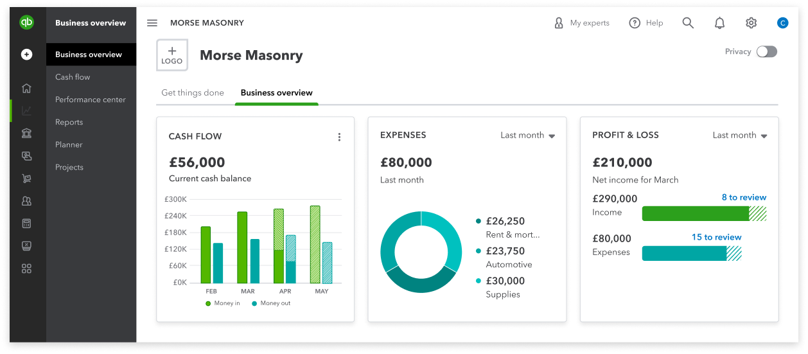Click the add LOGO placeholder box
Image resolution: width=808 pixels, height=354 pixels.
(172, 55)
